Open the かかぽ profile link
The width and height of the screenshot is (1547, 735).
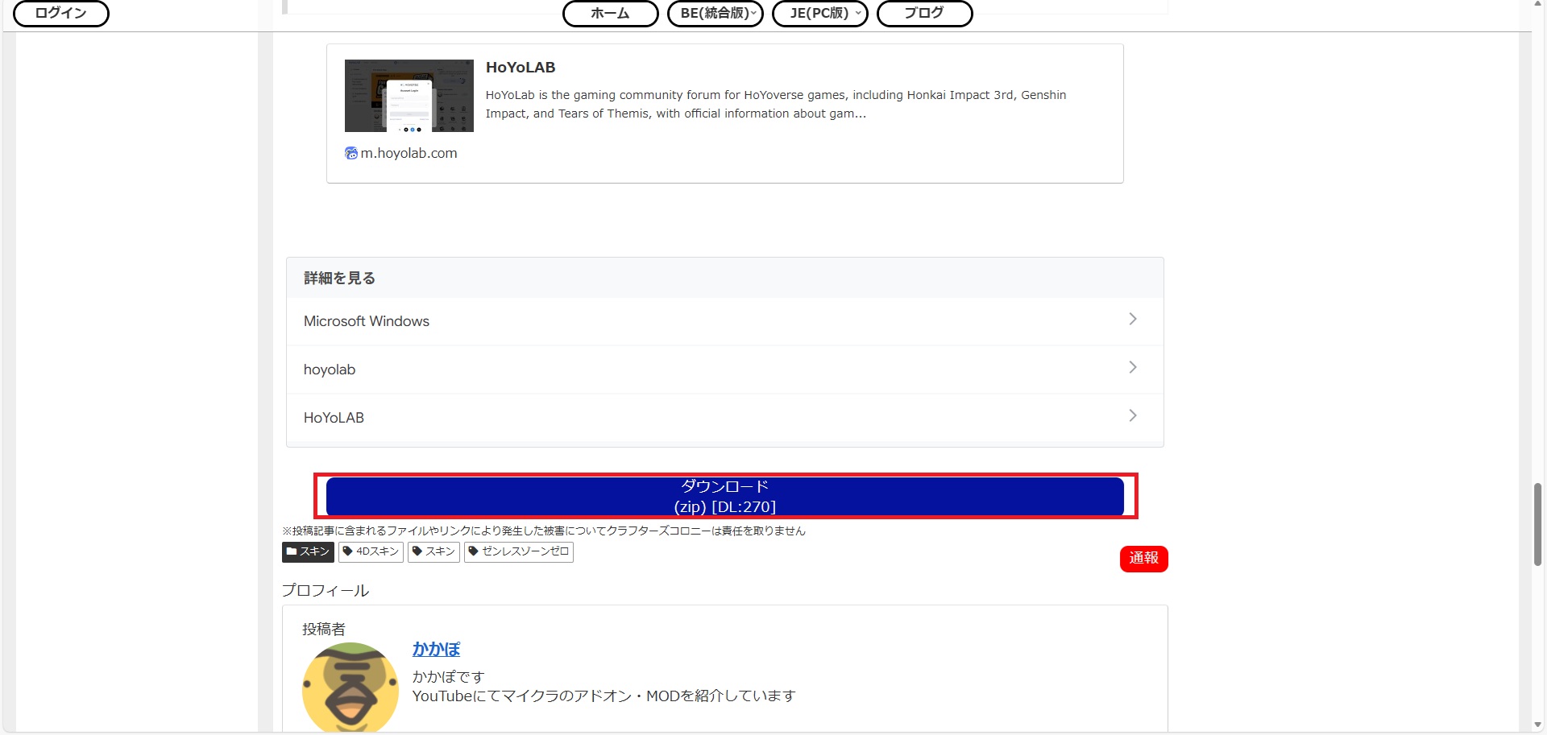pyautogui.click(x=436, y=649)
